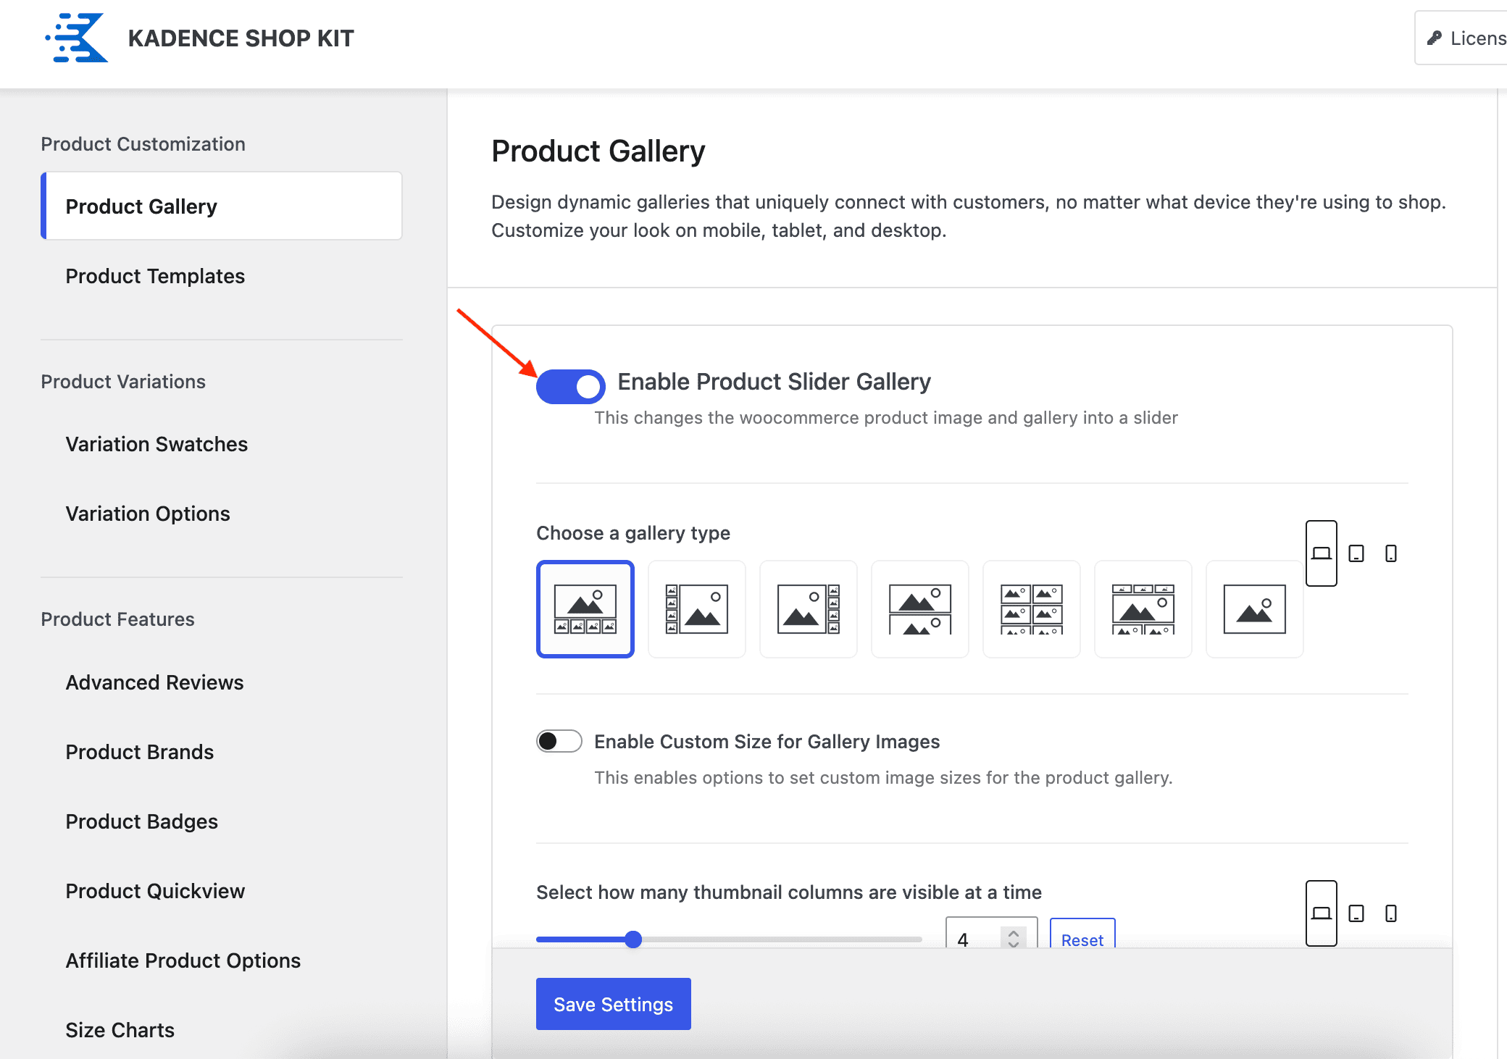Disable Product Slider Gallery
1507x1059 pixels.
[x=570, y=385]
